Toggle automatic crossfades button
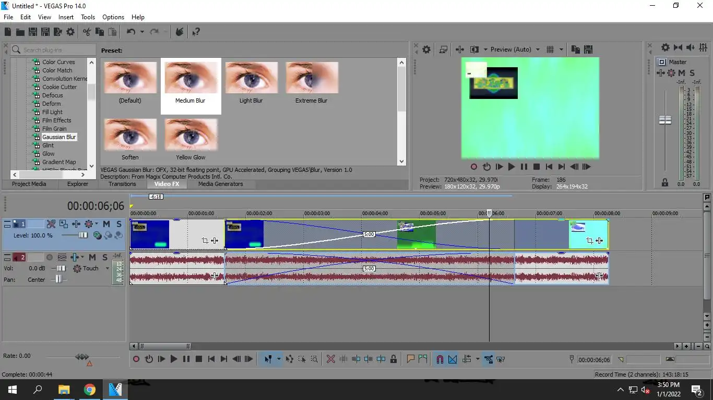Viewport: 713px width, 400px height. pyautogui.click(x=453, y=359)
